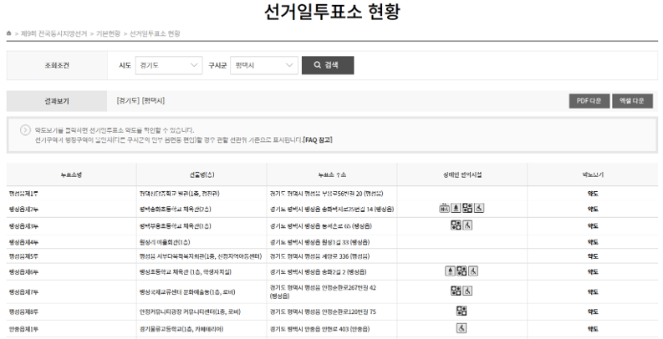Click polling place name 팽성읍제1투
663x339 pixels.
(x=23, y=194)
